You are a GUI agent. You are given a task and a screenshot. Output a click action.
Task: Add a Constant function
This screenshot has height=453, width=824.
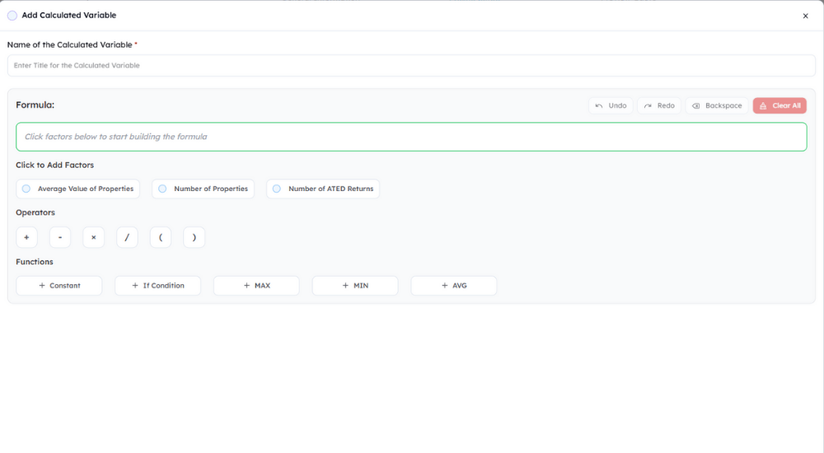tap(59, 286)
